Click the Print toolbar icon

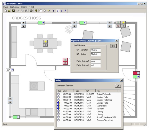[x=31, y=11]
